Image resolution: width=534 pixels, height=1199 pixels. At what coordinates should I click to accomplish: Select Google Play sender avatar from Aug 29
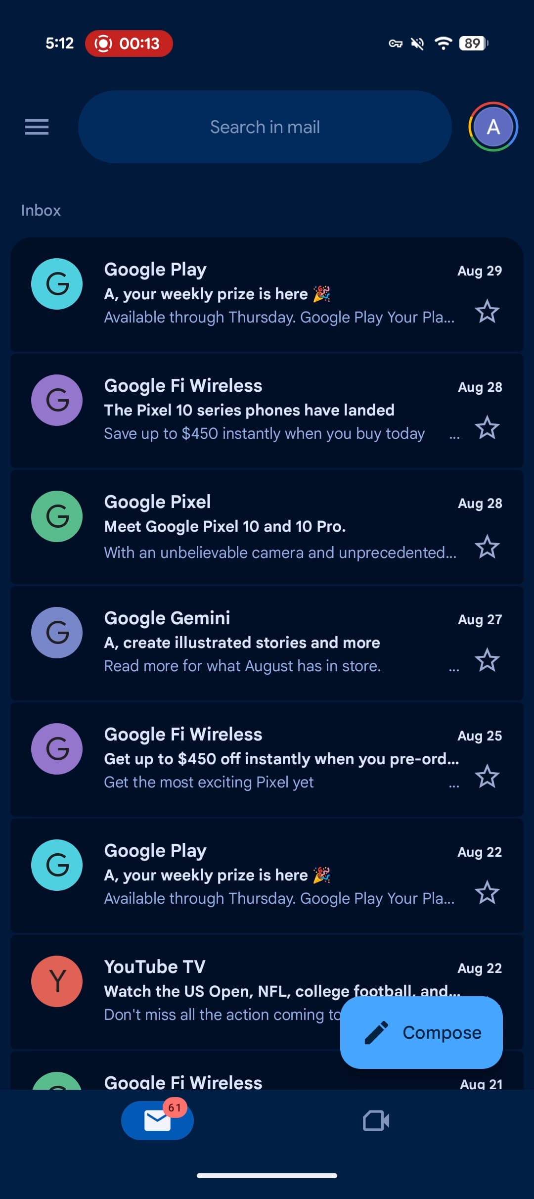coord(57,284)
